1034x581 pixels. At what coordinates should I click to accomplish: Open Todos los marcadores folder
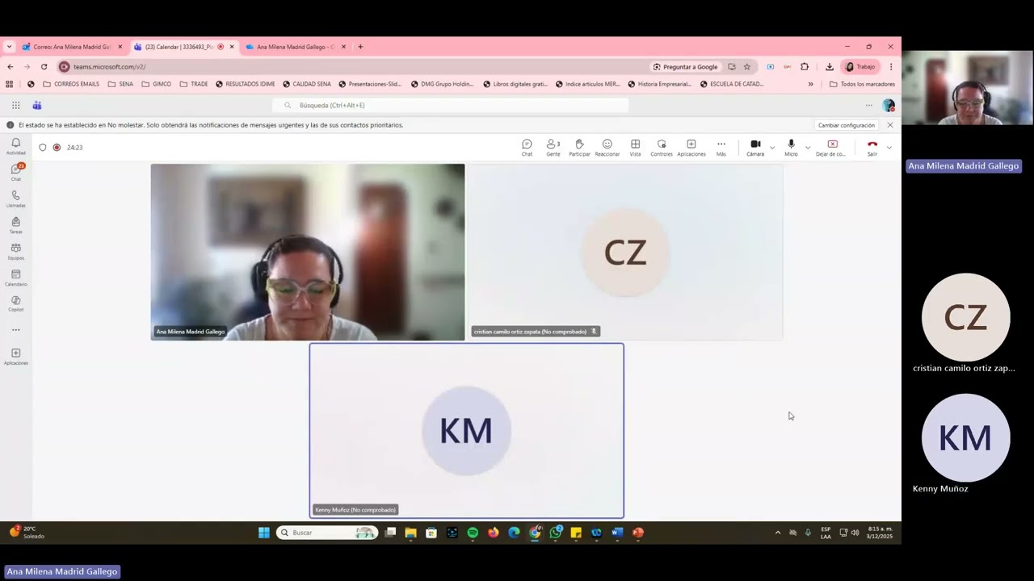click(862, 84)
